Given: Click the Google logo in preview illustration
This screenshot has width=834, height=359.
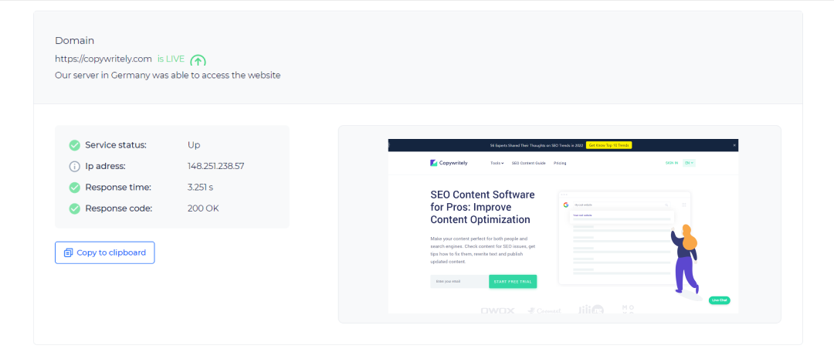Looking at the screenshot, I should (x=566, y=205).
